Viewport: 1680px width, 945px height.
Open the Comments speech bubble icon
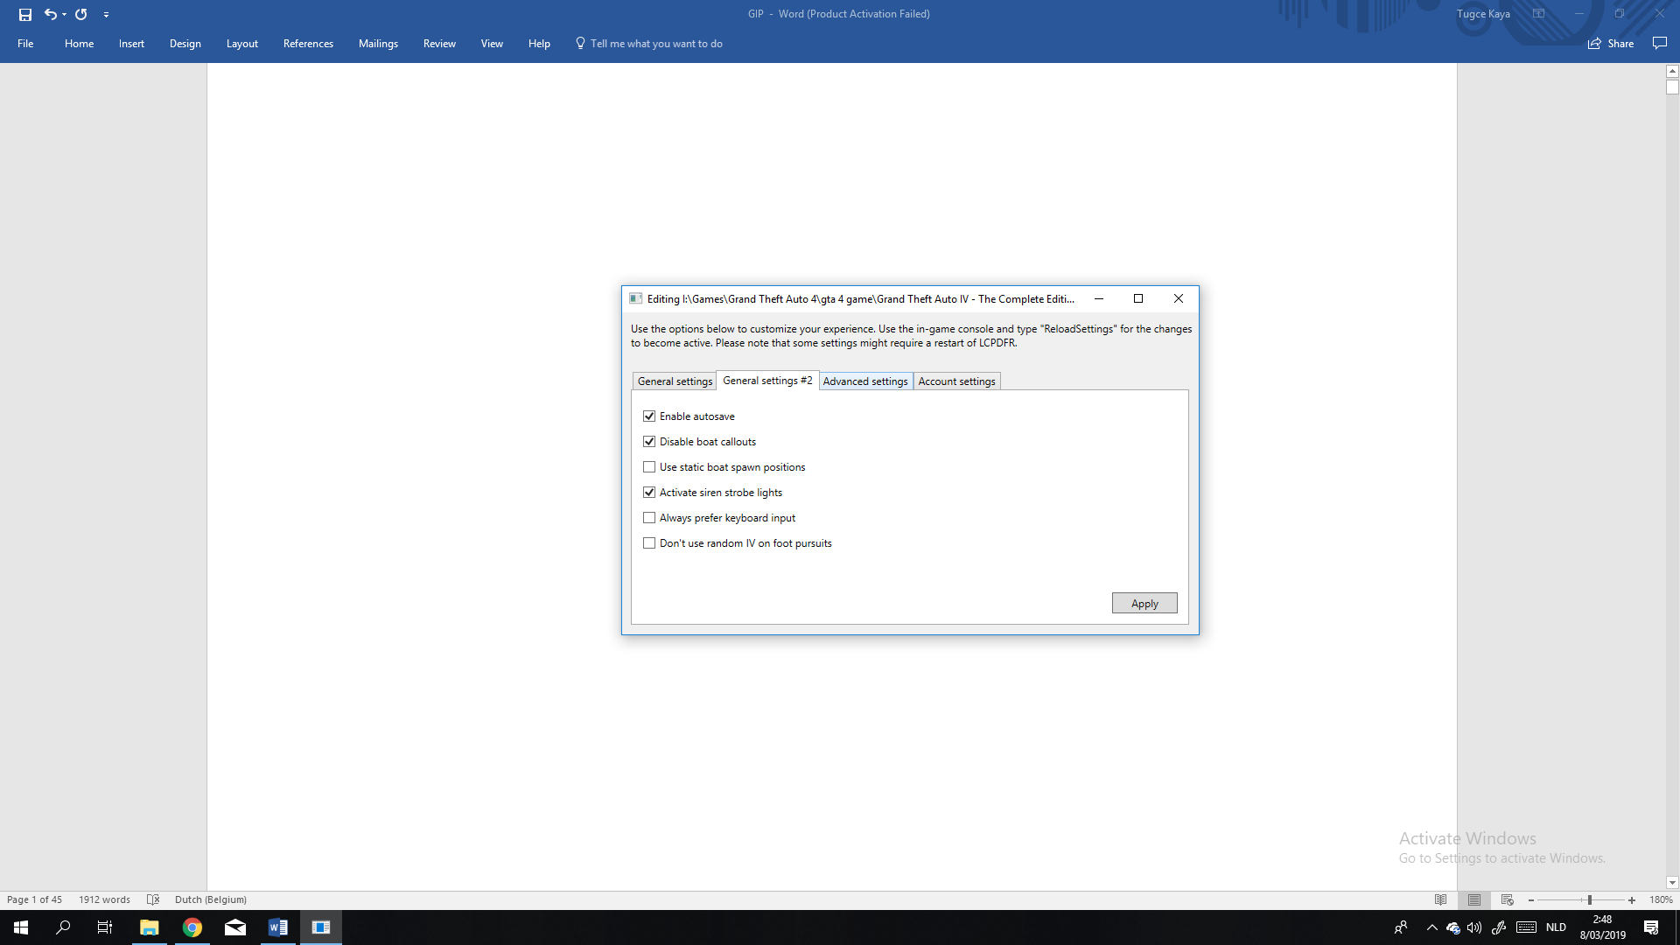(x=1659, y=43)
